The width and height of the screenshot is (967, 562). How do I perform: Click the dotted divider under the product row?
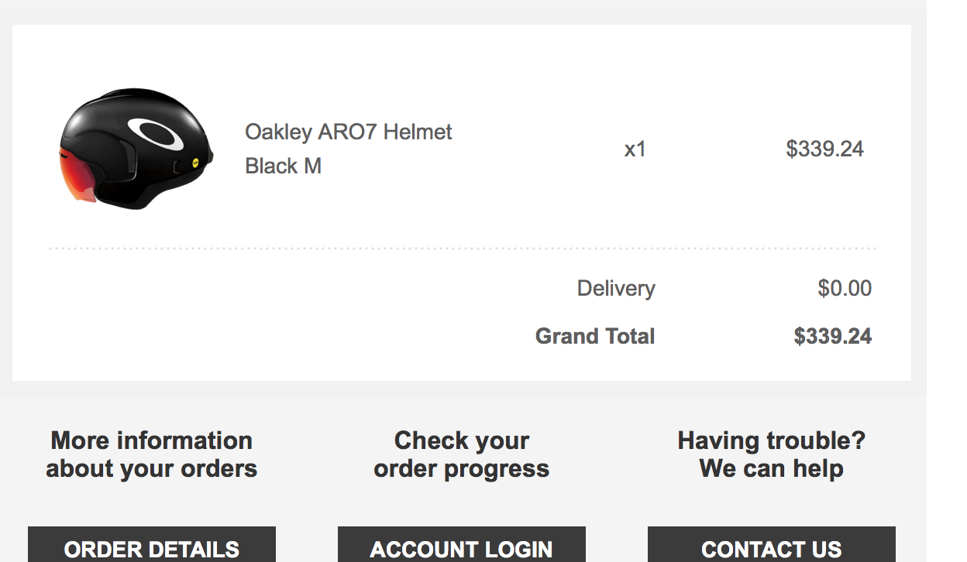tap(463, 248)
